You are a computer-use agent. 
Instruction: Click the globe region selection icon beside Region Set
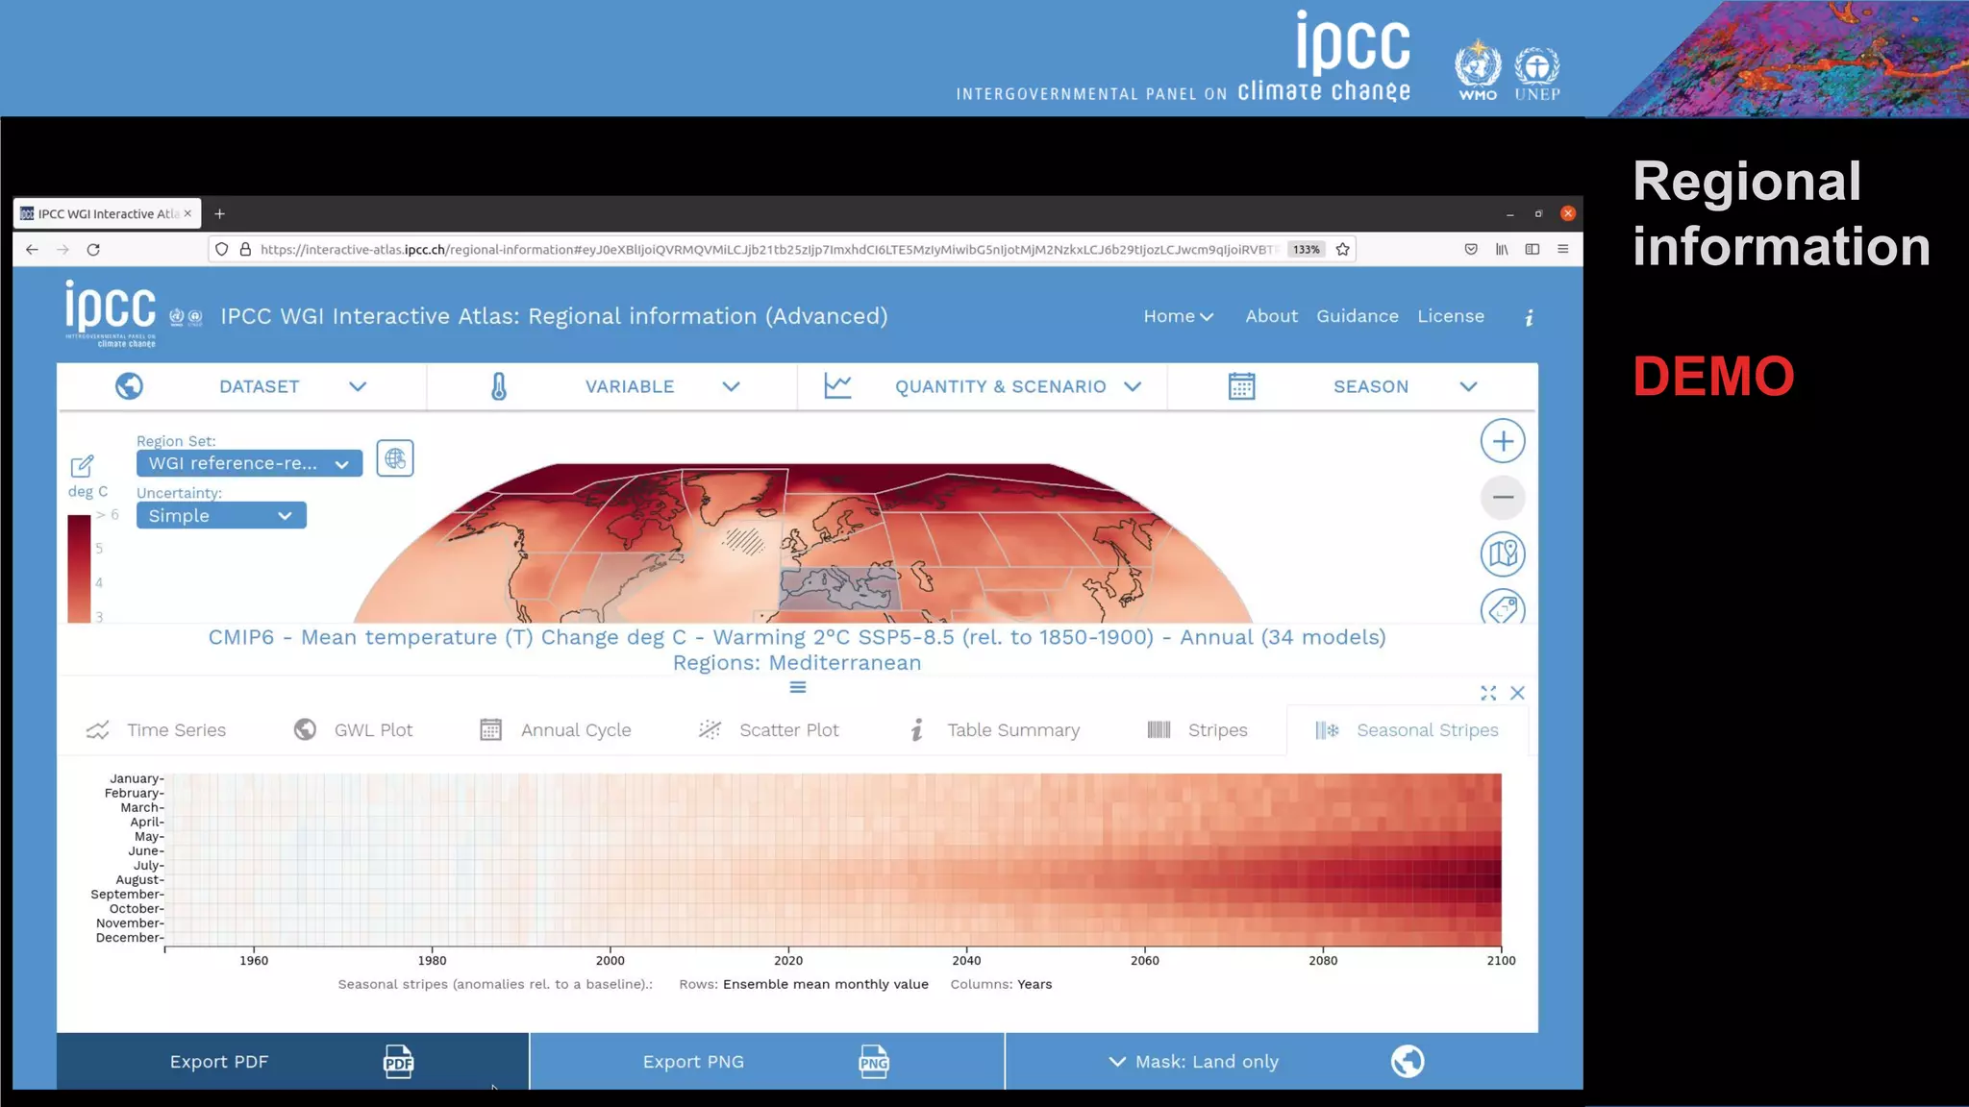coord(395,459)
